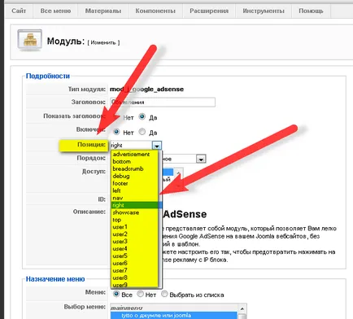The height and width of the screenshot is (319, 353).
Task: Open the Порядок dropdown arrow
Action: coord(201,159)
